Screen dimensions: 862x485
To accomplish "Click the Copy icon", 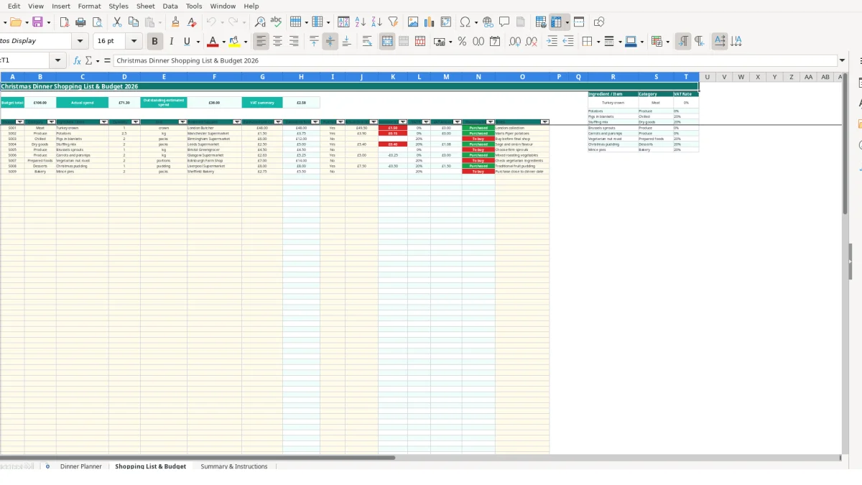I will pyautogui.click(x=133, y=22).
